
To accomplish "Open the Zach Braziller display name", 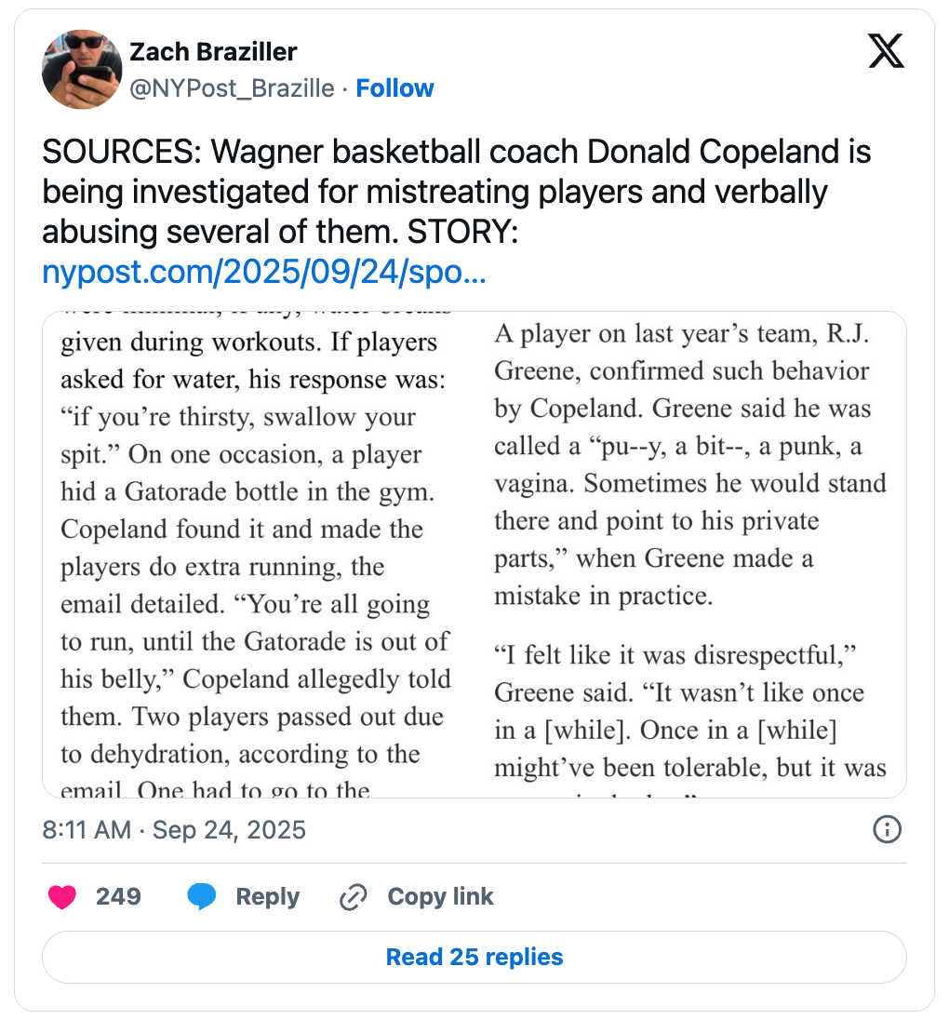I will pos(213,52).
